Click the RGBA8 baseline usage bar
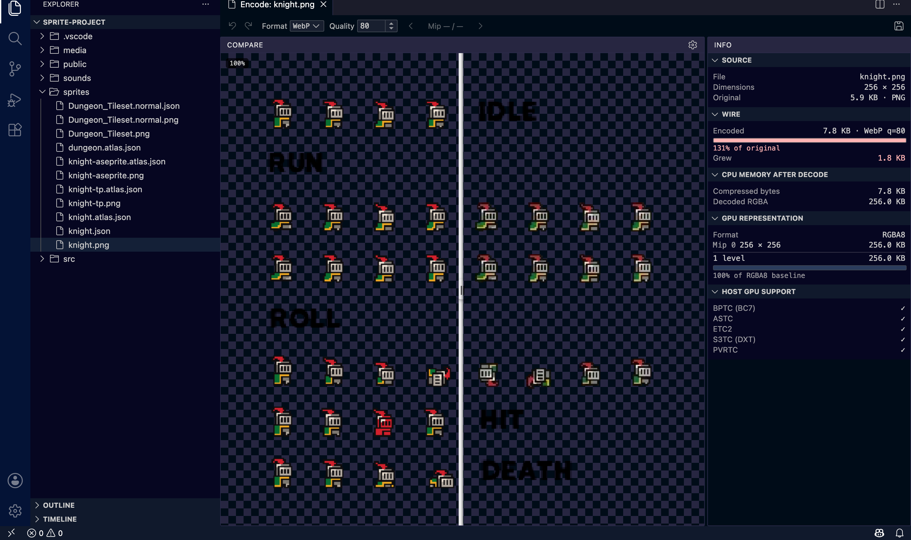 809,267
